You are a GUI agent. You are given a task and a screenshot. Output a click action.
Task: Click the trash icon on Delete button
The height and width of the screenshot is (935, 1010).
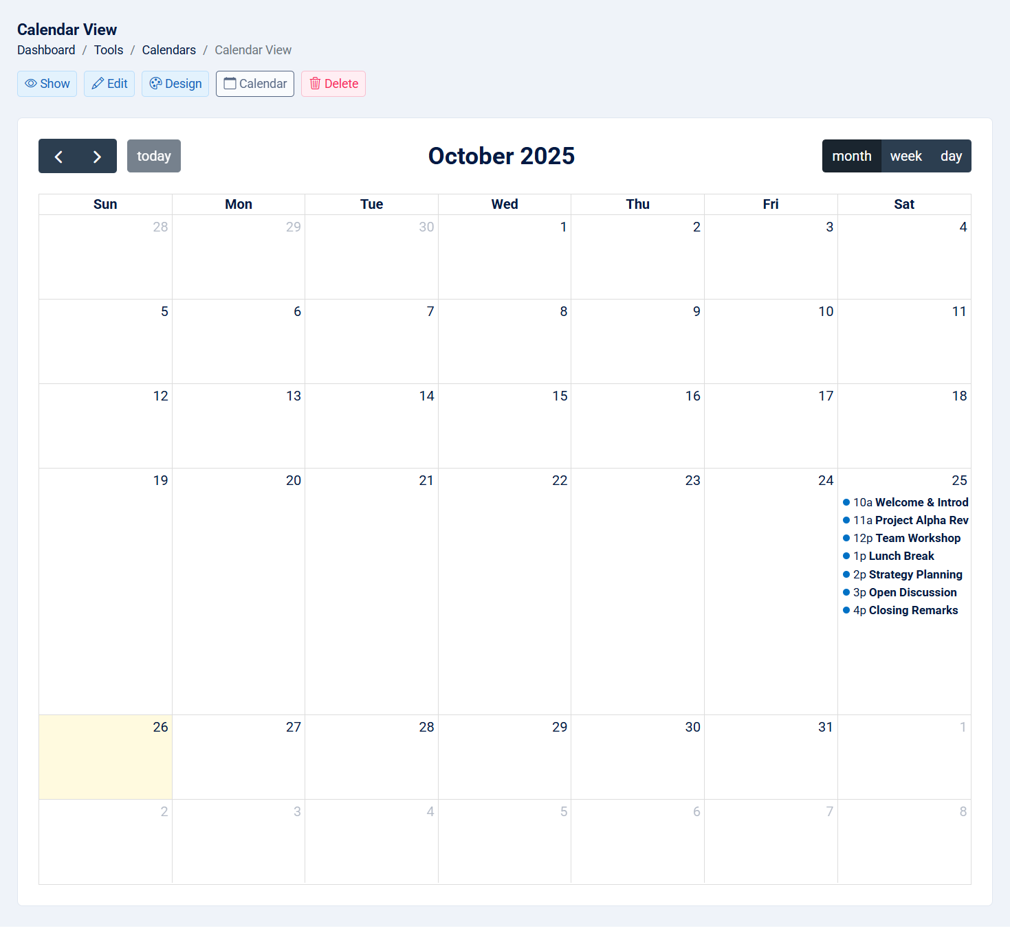coord(316,84)
